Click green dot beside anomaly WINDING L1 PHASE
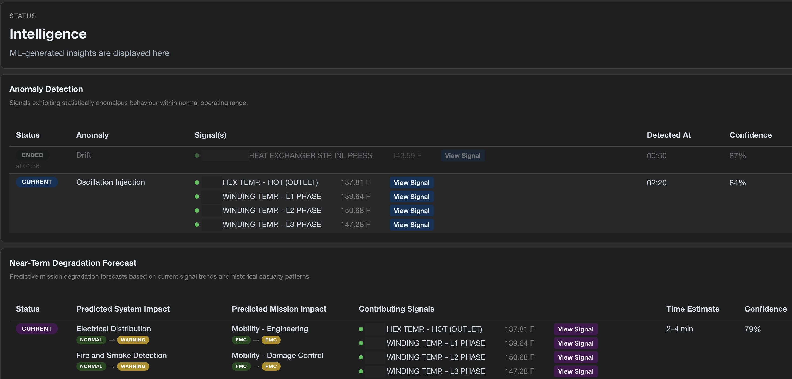This screenshot has height=379, width=792. [197, 197]
